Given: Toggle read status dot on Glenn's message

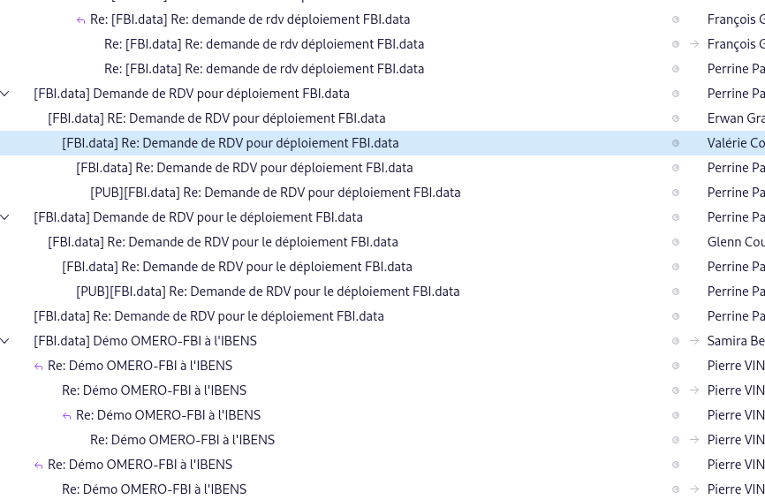Looking at the screenshot, I should [x=676, y=242].
